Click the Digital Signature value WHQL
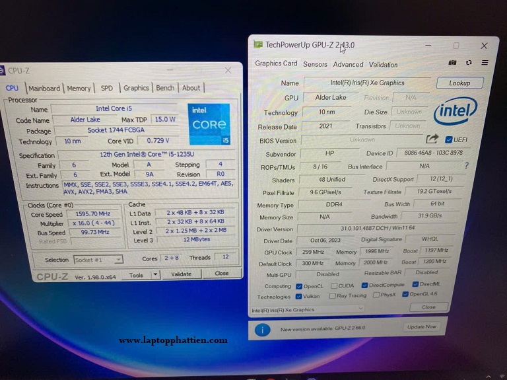The width and height of the screenshot is (507, 380). tap(430, 239)
